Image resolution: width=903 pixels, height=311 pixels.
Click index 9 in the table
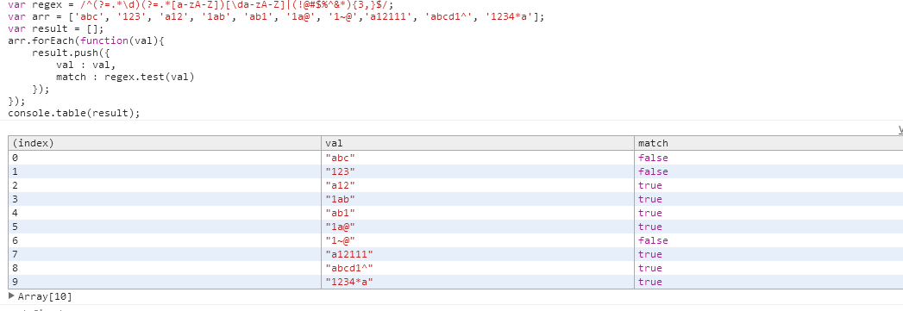point(165,282)
